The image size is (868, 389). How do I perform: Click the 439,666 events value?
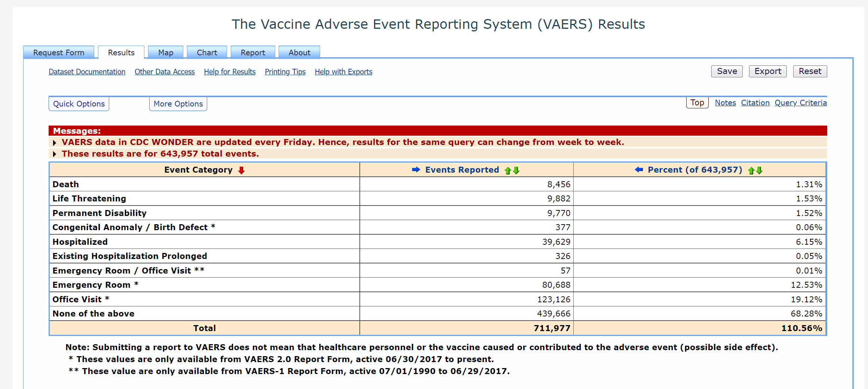pyautogui.click(x=554, y=314)
